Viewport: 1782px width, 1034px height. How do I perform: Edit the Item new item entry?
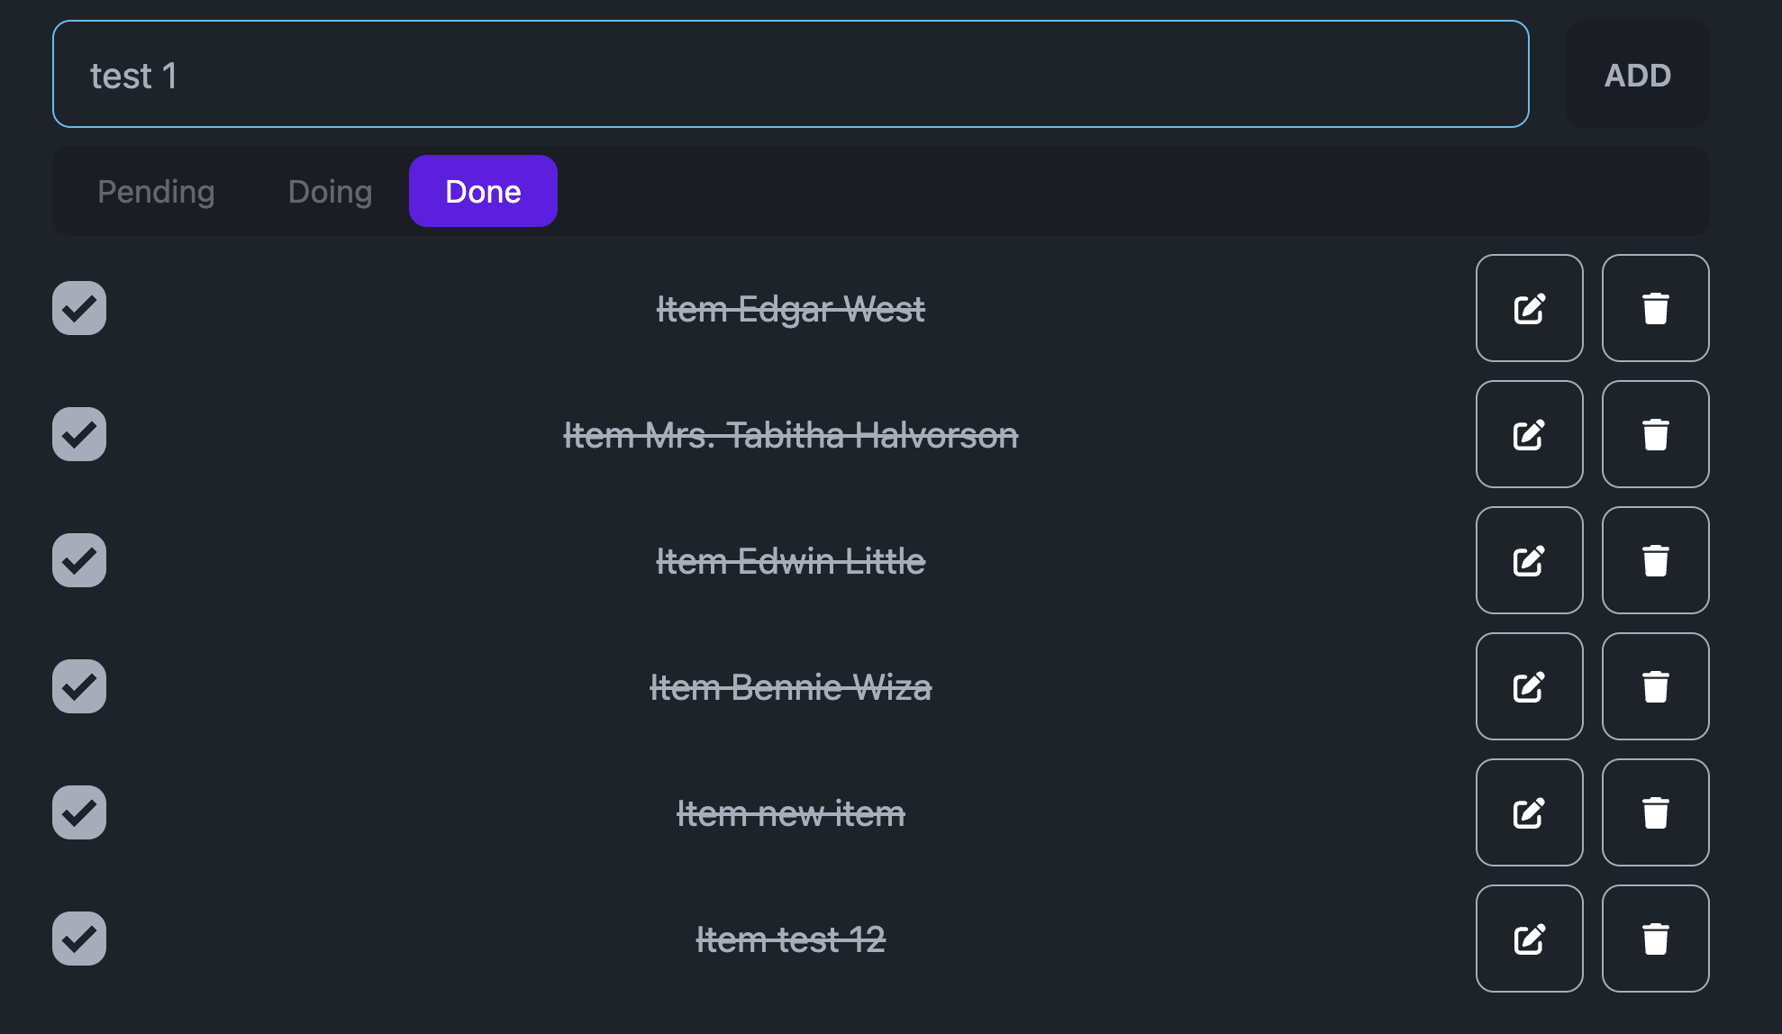1529,812
